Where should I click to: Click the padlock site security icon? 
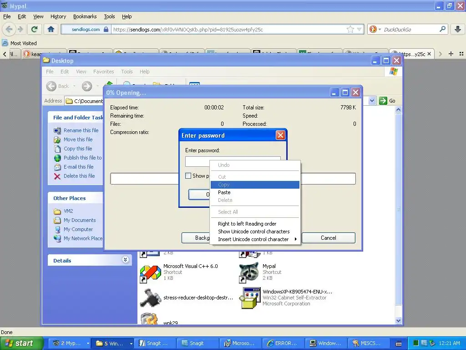tap(106, 29)
